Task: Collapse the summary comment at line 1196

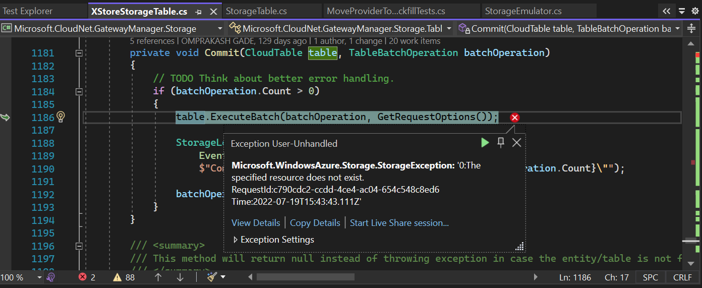Action: [x=79, y=246]
